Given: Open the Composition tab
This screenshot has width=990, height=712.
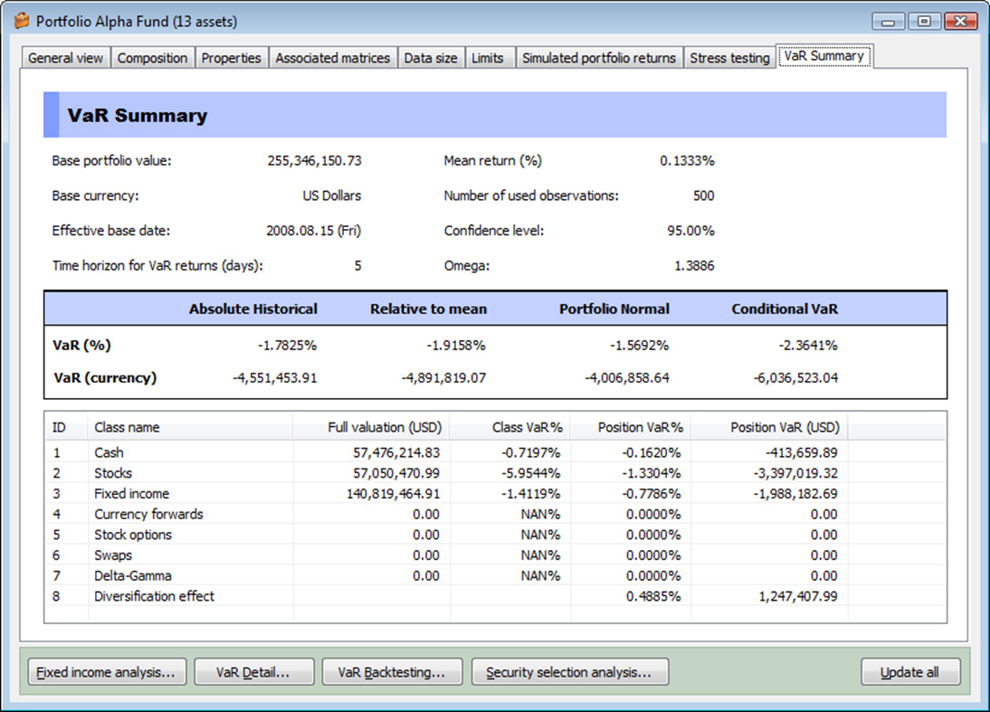Looking at the screenshot, I should click(152, 58).
